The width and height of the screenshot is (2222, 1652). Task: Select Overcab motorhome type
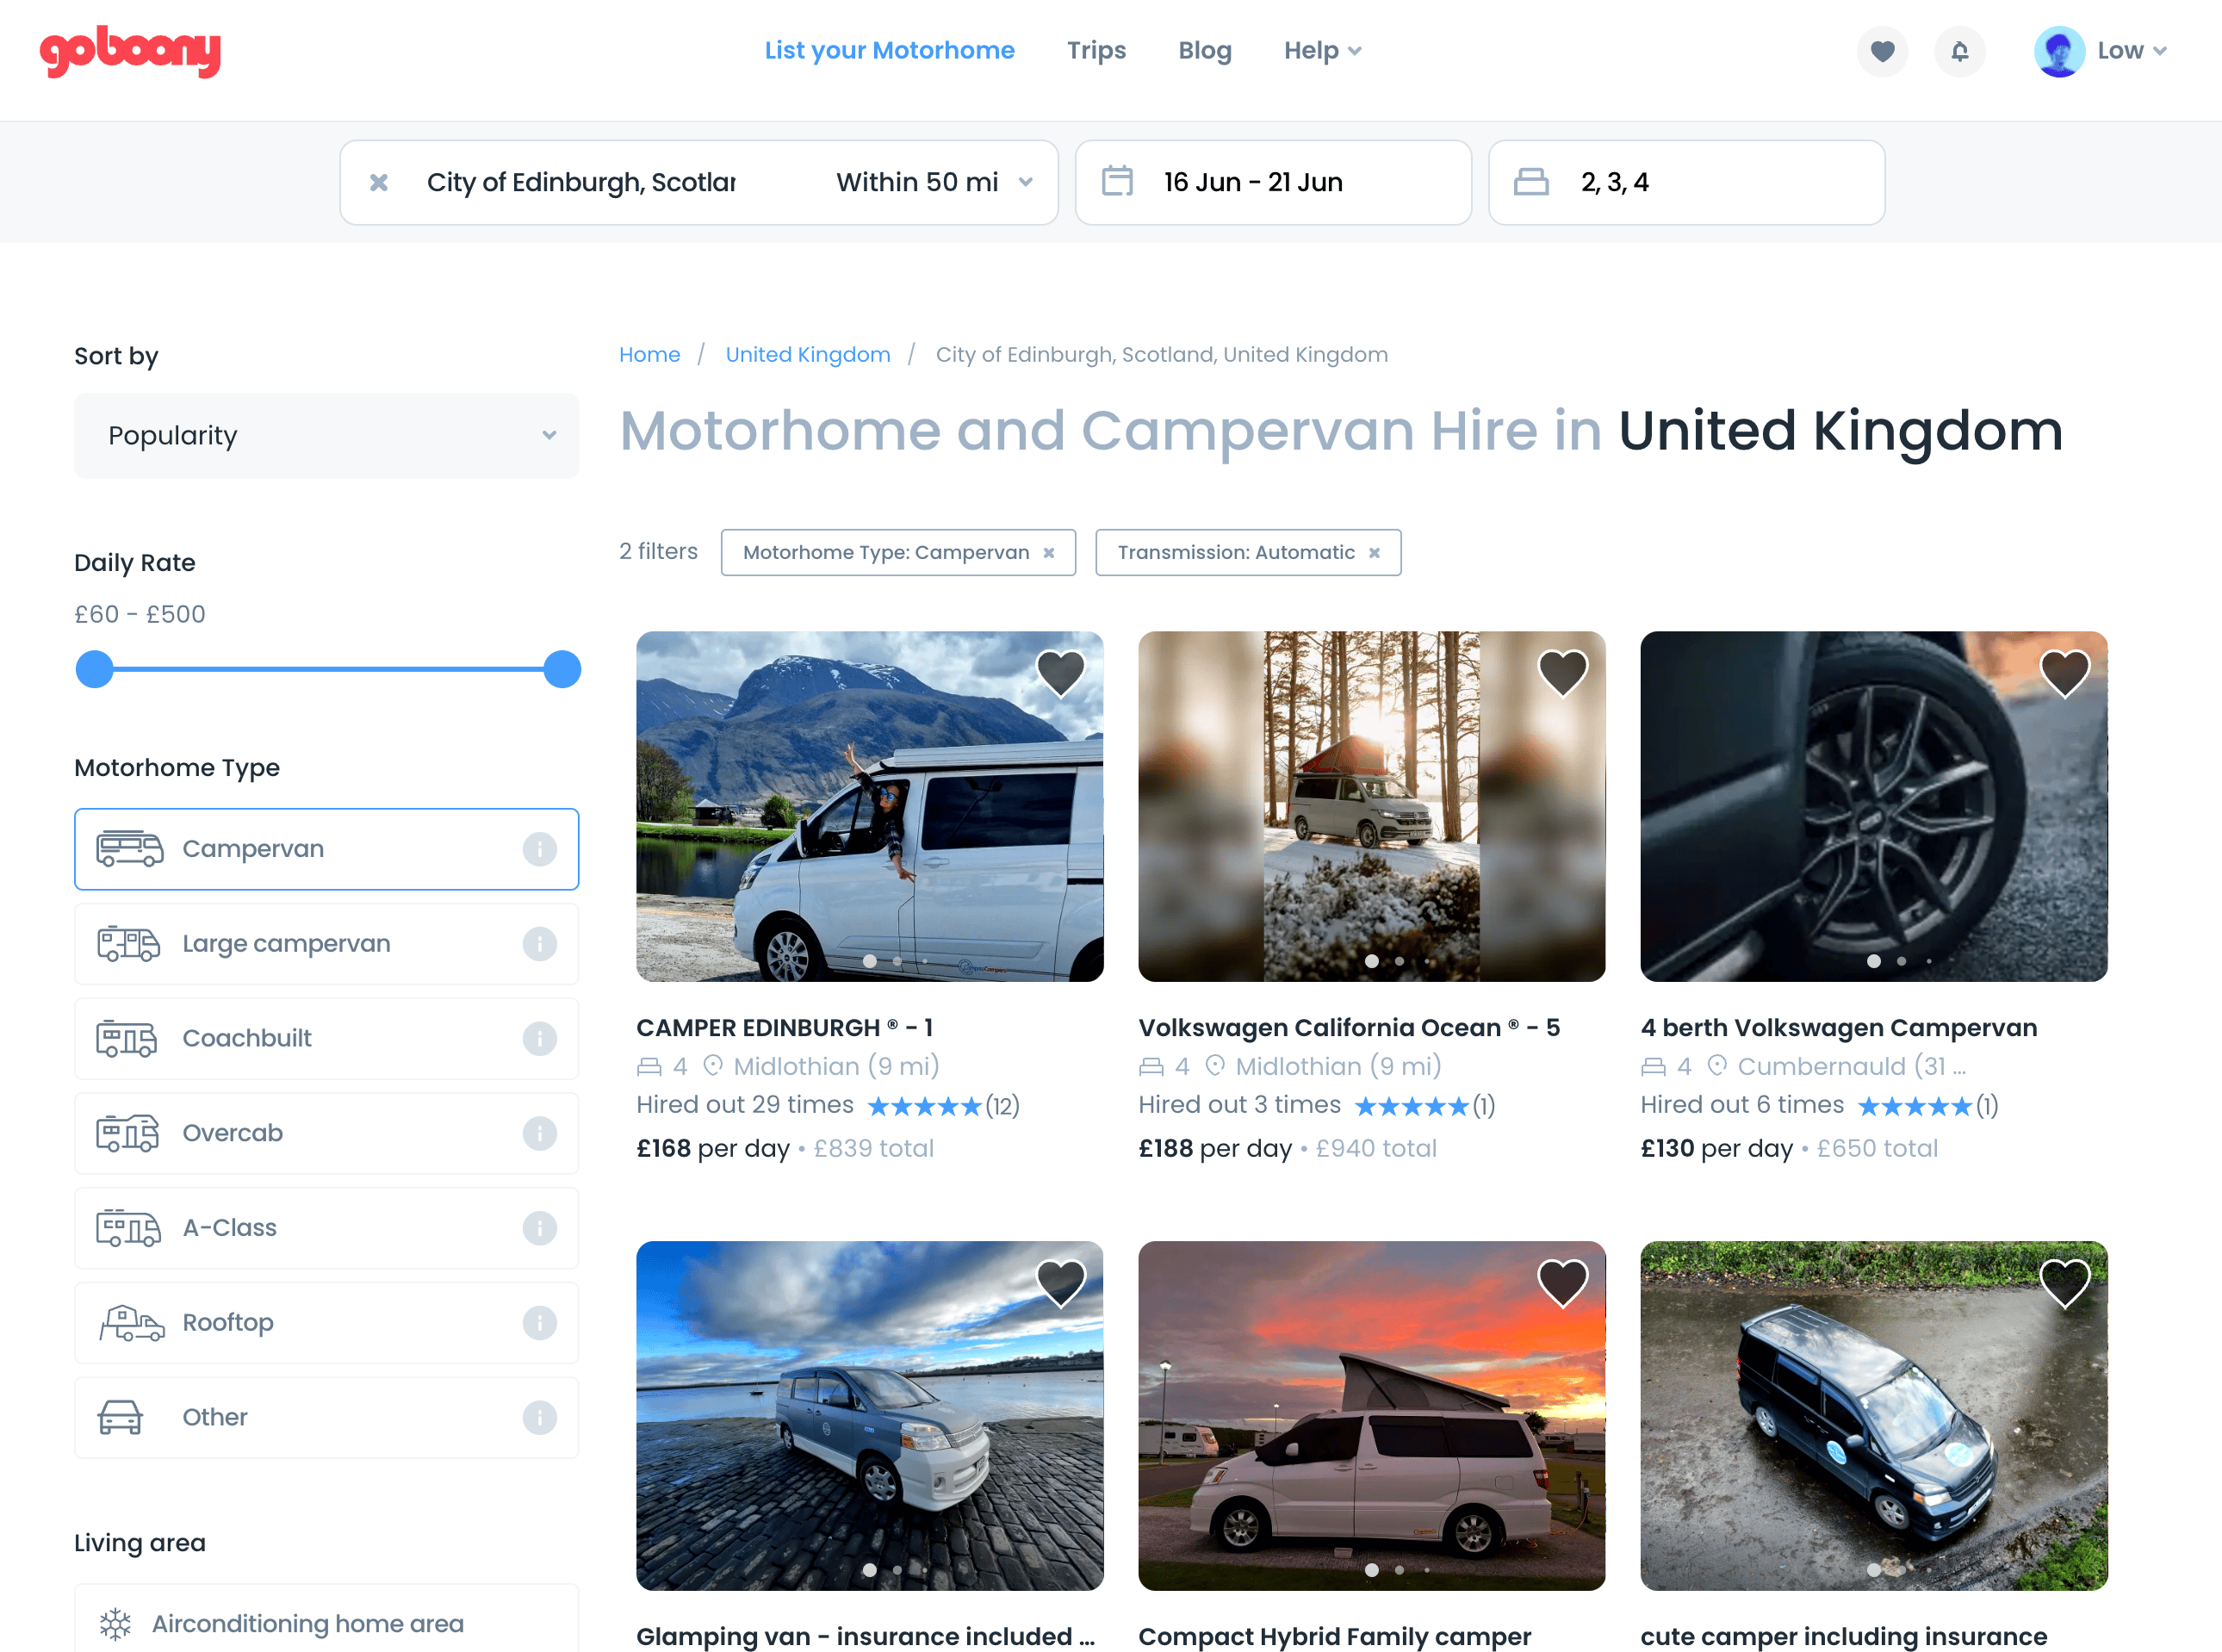coord(326,1133)
